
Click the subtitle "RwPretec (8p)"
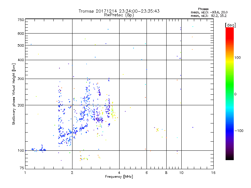pyautogui.click(x=119, y=15)
